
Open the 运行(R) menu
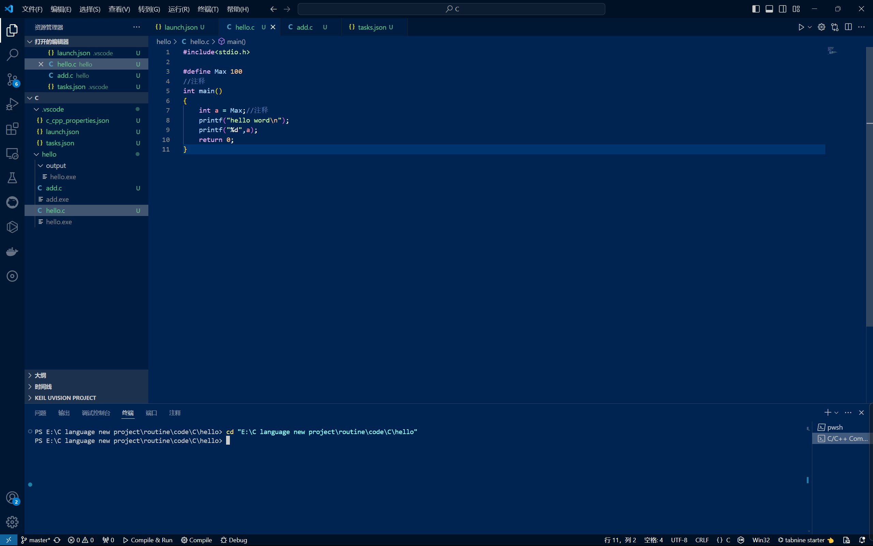click(x=179, y=9)
